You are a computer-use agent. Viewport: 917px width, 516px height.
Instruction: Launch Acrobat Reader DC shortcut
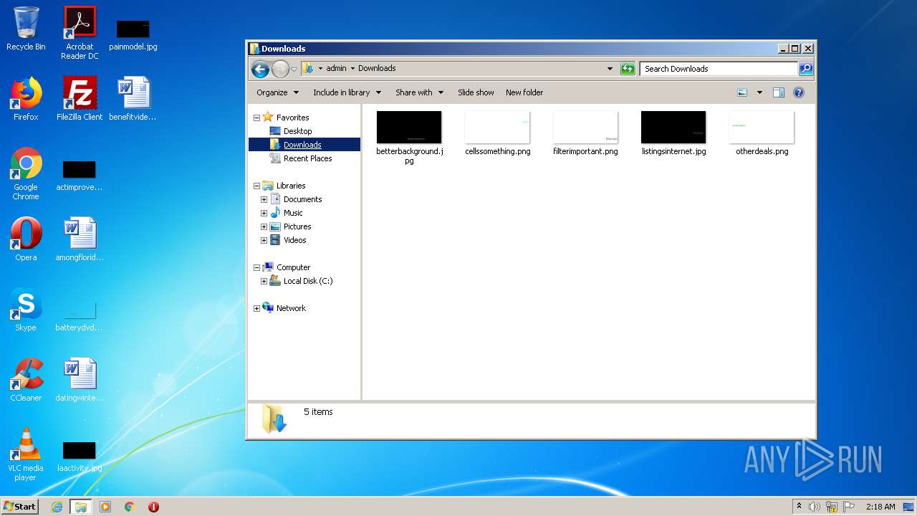point(80,33)
